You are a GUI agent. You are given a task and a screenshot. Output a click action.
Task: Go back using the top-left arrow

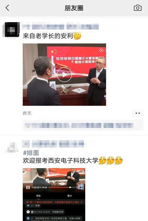point(7,8)
